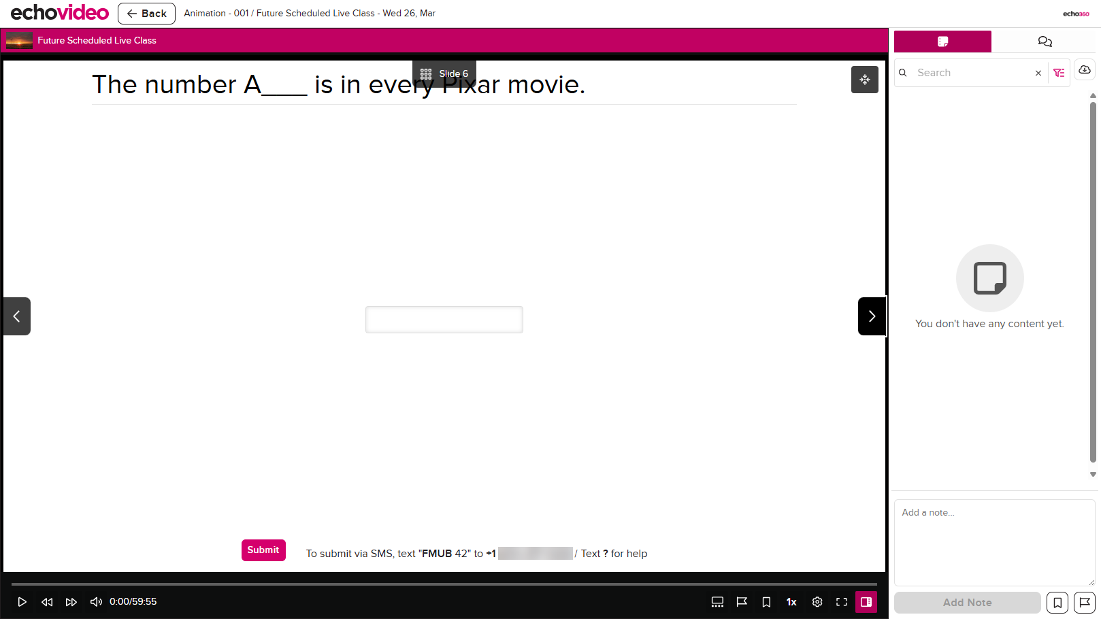Toggle fullscreen viewing mode
1101x619 pixels.
point(842,602)
